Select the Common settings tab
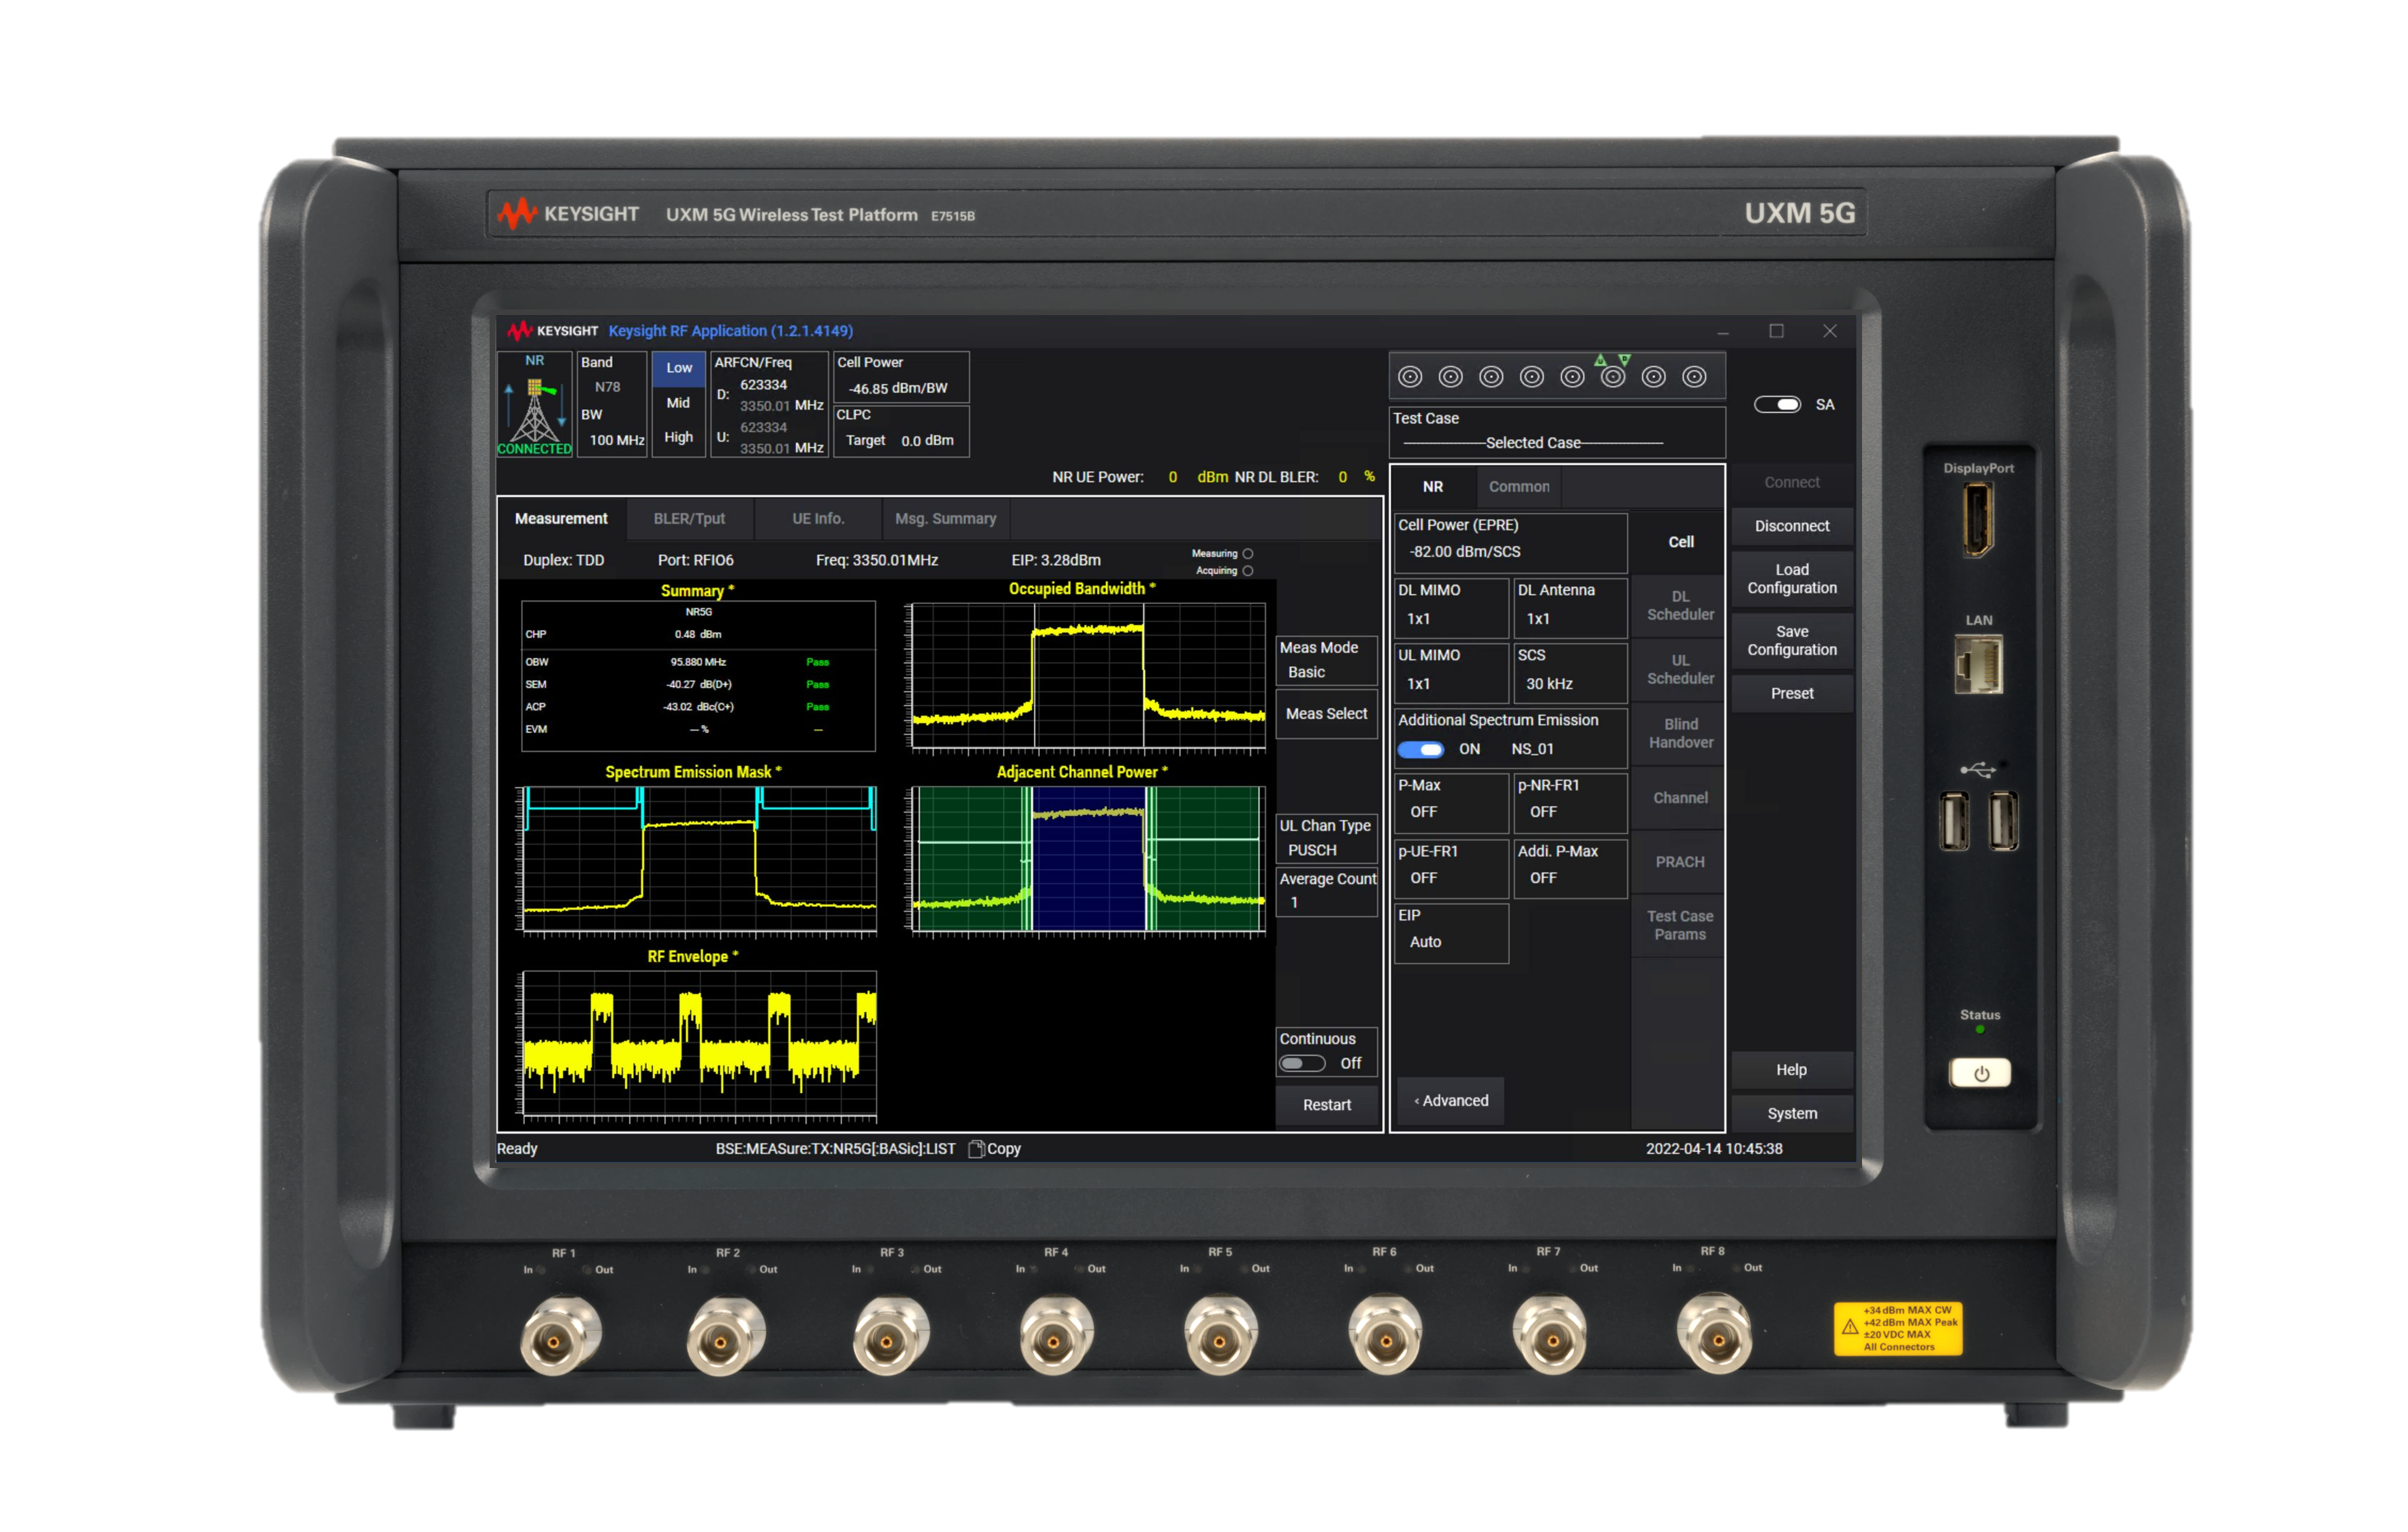 click(x=1519, y=487)
